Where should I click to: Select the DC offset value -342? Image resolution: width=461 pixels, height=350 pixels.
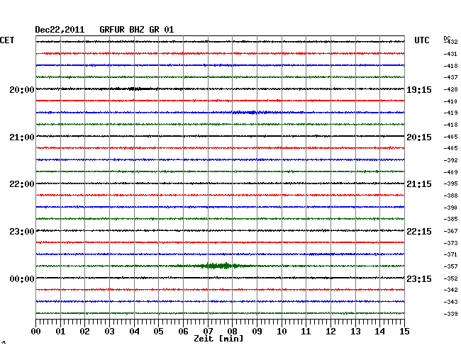450,290
